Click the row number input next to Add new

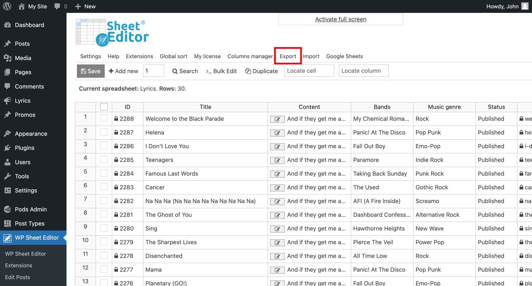[153, 71]
